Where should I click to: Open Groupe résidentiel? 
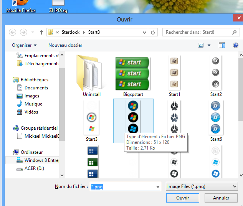(x=35, y=128)
